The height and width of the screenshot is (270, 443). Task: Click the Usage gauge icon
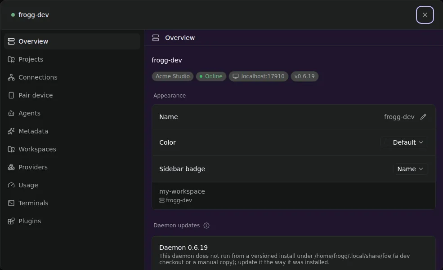click(x=11, y=185)
